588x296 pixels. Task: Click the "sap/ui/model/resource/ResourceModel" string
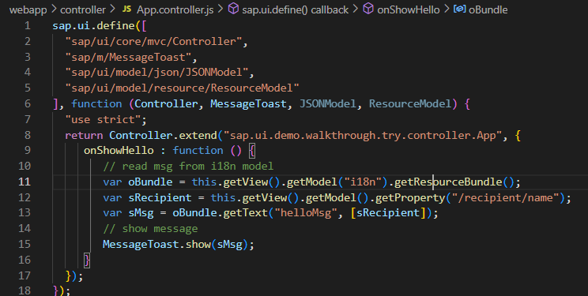182,88
